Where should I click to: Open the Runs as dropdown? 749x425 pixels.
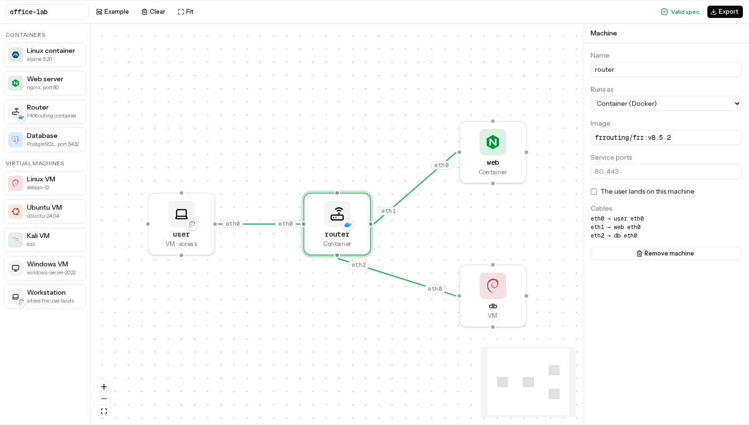(x=666, y=103)
